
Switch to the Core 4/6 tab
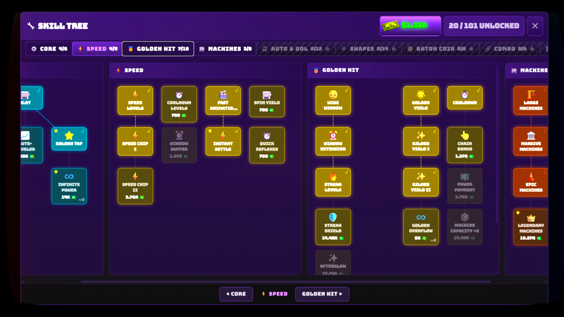coord(49,49)
